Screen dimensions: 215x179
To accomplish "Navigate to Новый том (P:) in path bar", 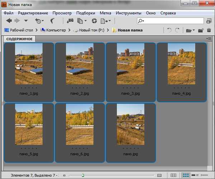I will point(89,30).
